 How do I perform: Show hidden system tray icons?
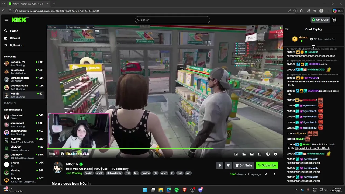[296, 190]
